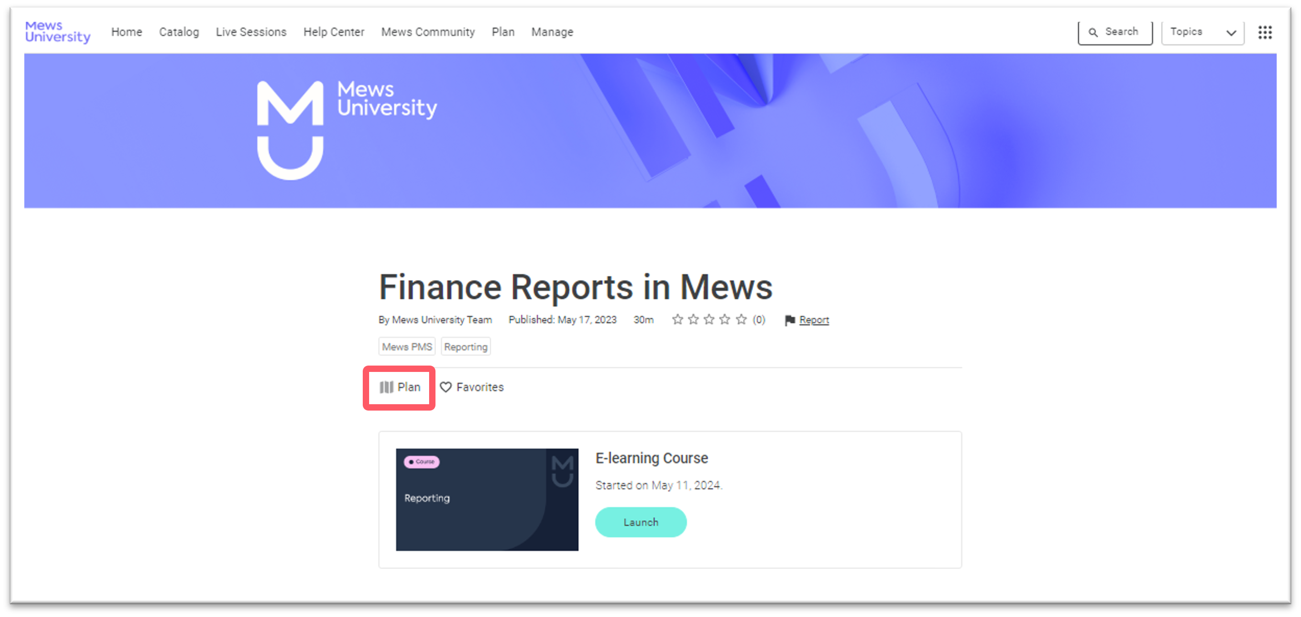Image resolution: width=1301 pixels, height=617 pixels.
Task: Click the Search magnifier icon
Action: pos(1094,31)
